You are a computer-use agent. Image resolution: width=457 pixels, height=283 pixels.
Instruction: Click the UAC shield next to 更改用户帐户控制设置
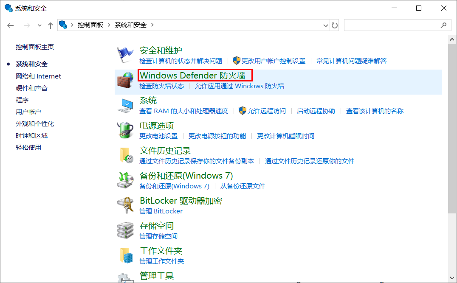(x=237, y=61)
